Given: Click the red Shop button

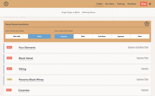Looking at the screenshot, I should point(144,4).
